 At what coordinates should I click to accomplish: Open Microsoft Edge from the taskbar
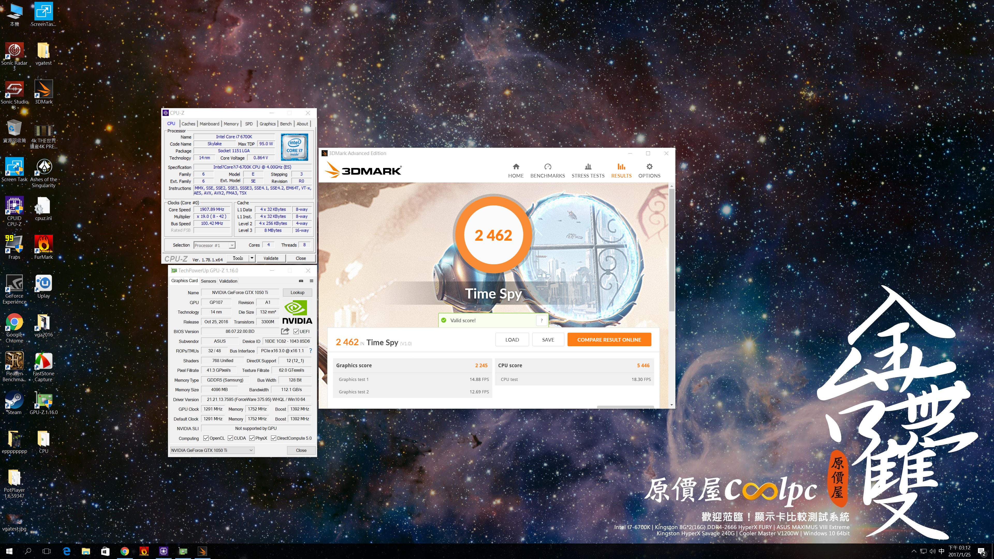(x=66, y=551)
